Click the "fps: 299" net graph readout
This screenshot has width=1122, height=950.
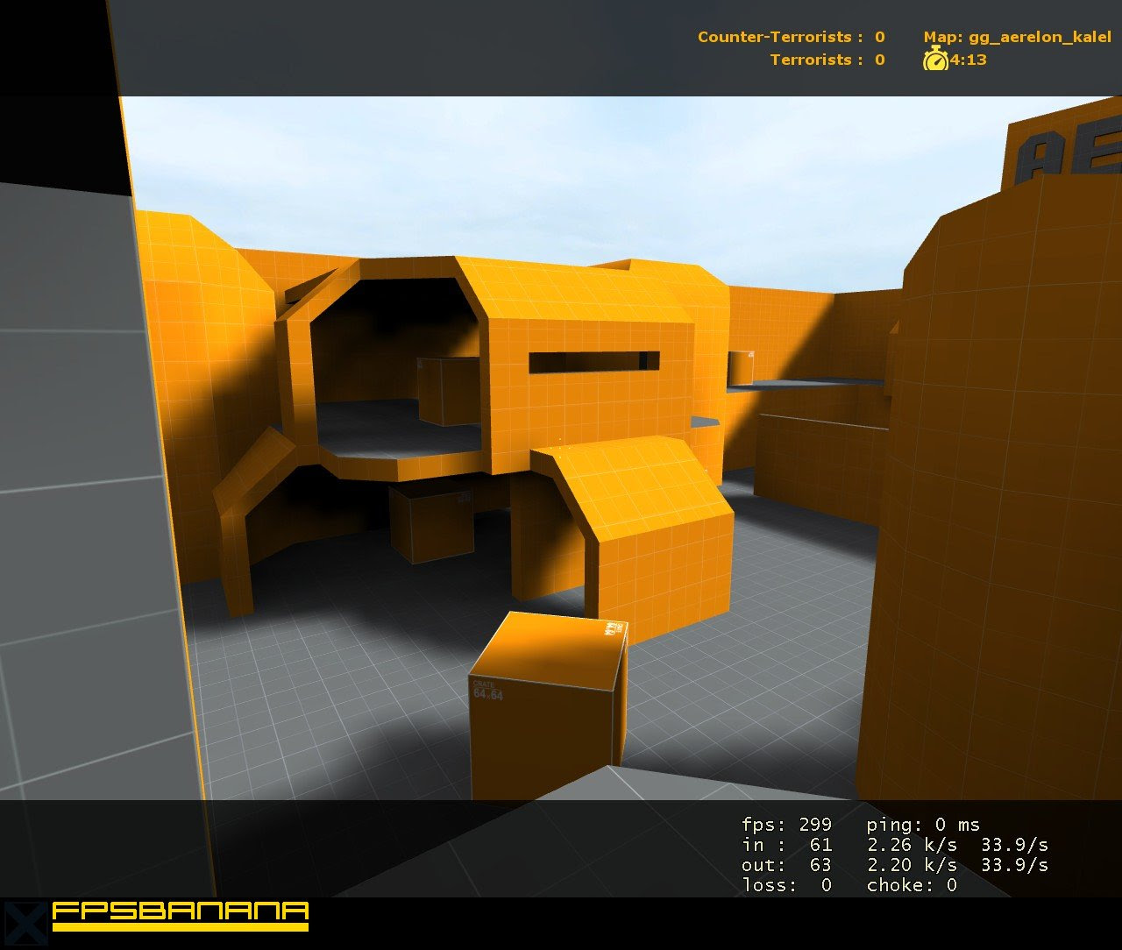tap(786, 825)
